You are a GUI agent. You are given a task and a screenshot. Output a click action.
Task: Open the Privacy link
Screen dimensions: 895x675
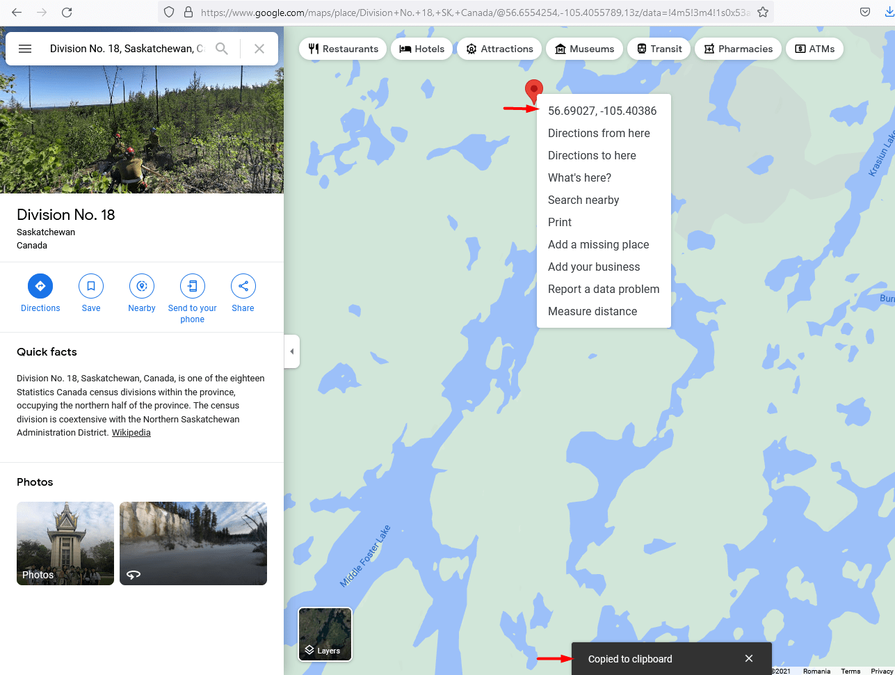click(x=882, y=671)
